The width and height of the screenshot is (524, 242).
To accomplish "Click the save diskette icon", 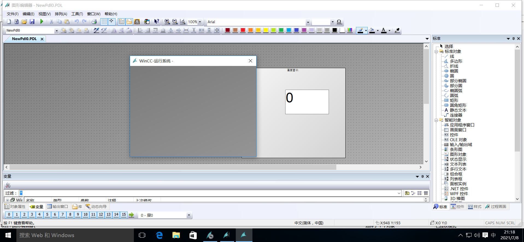I will pos(32,22).
